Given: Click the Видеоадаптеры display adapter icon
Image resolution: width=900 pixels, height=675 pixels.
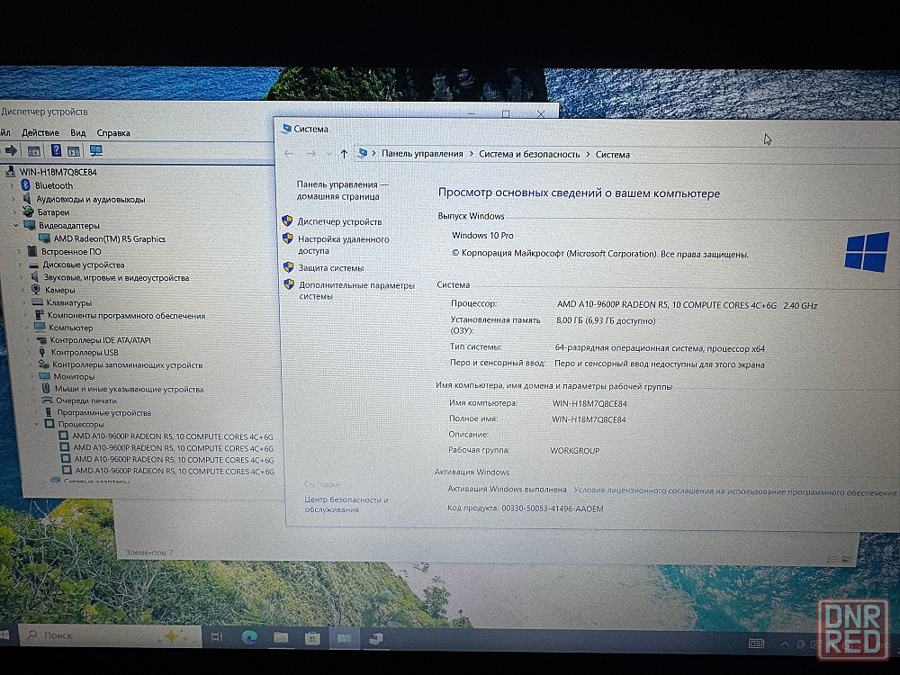Looking at the screenshot, I should [x=30, y=225].
